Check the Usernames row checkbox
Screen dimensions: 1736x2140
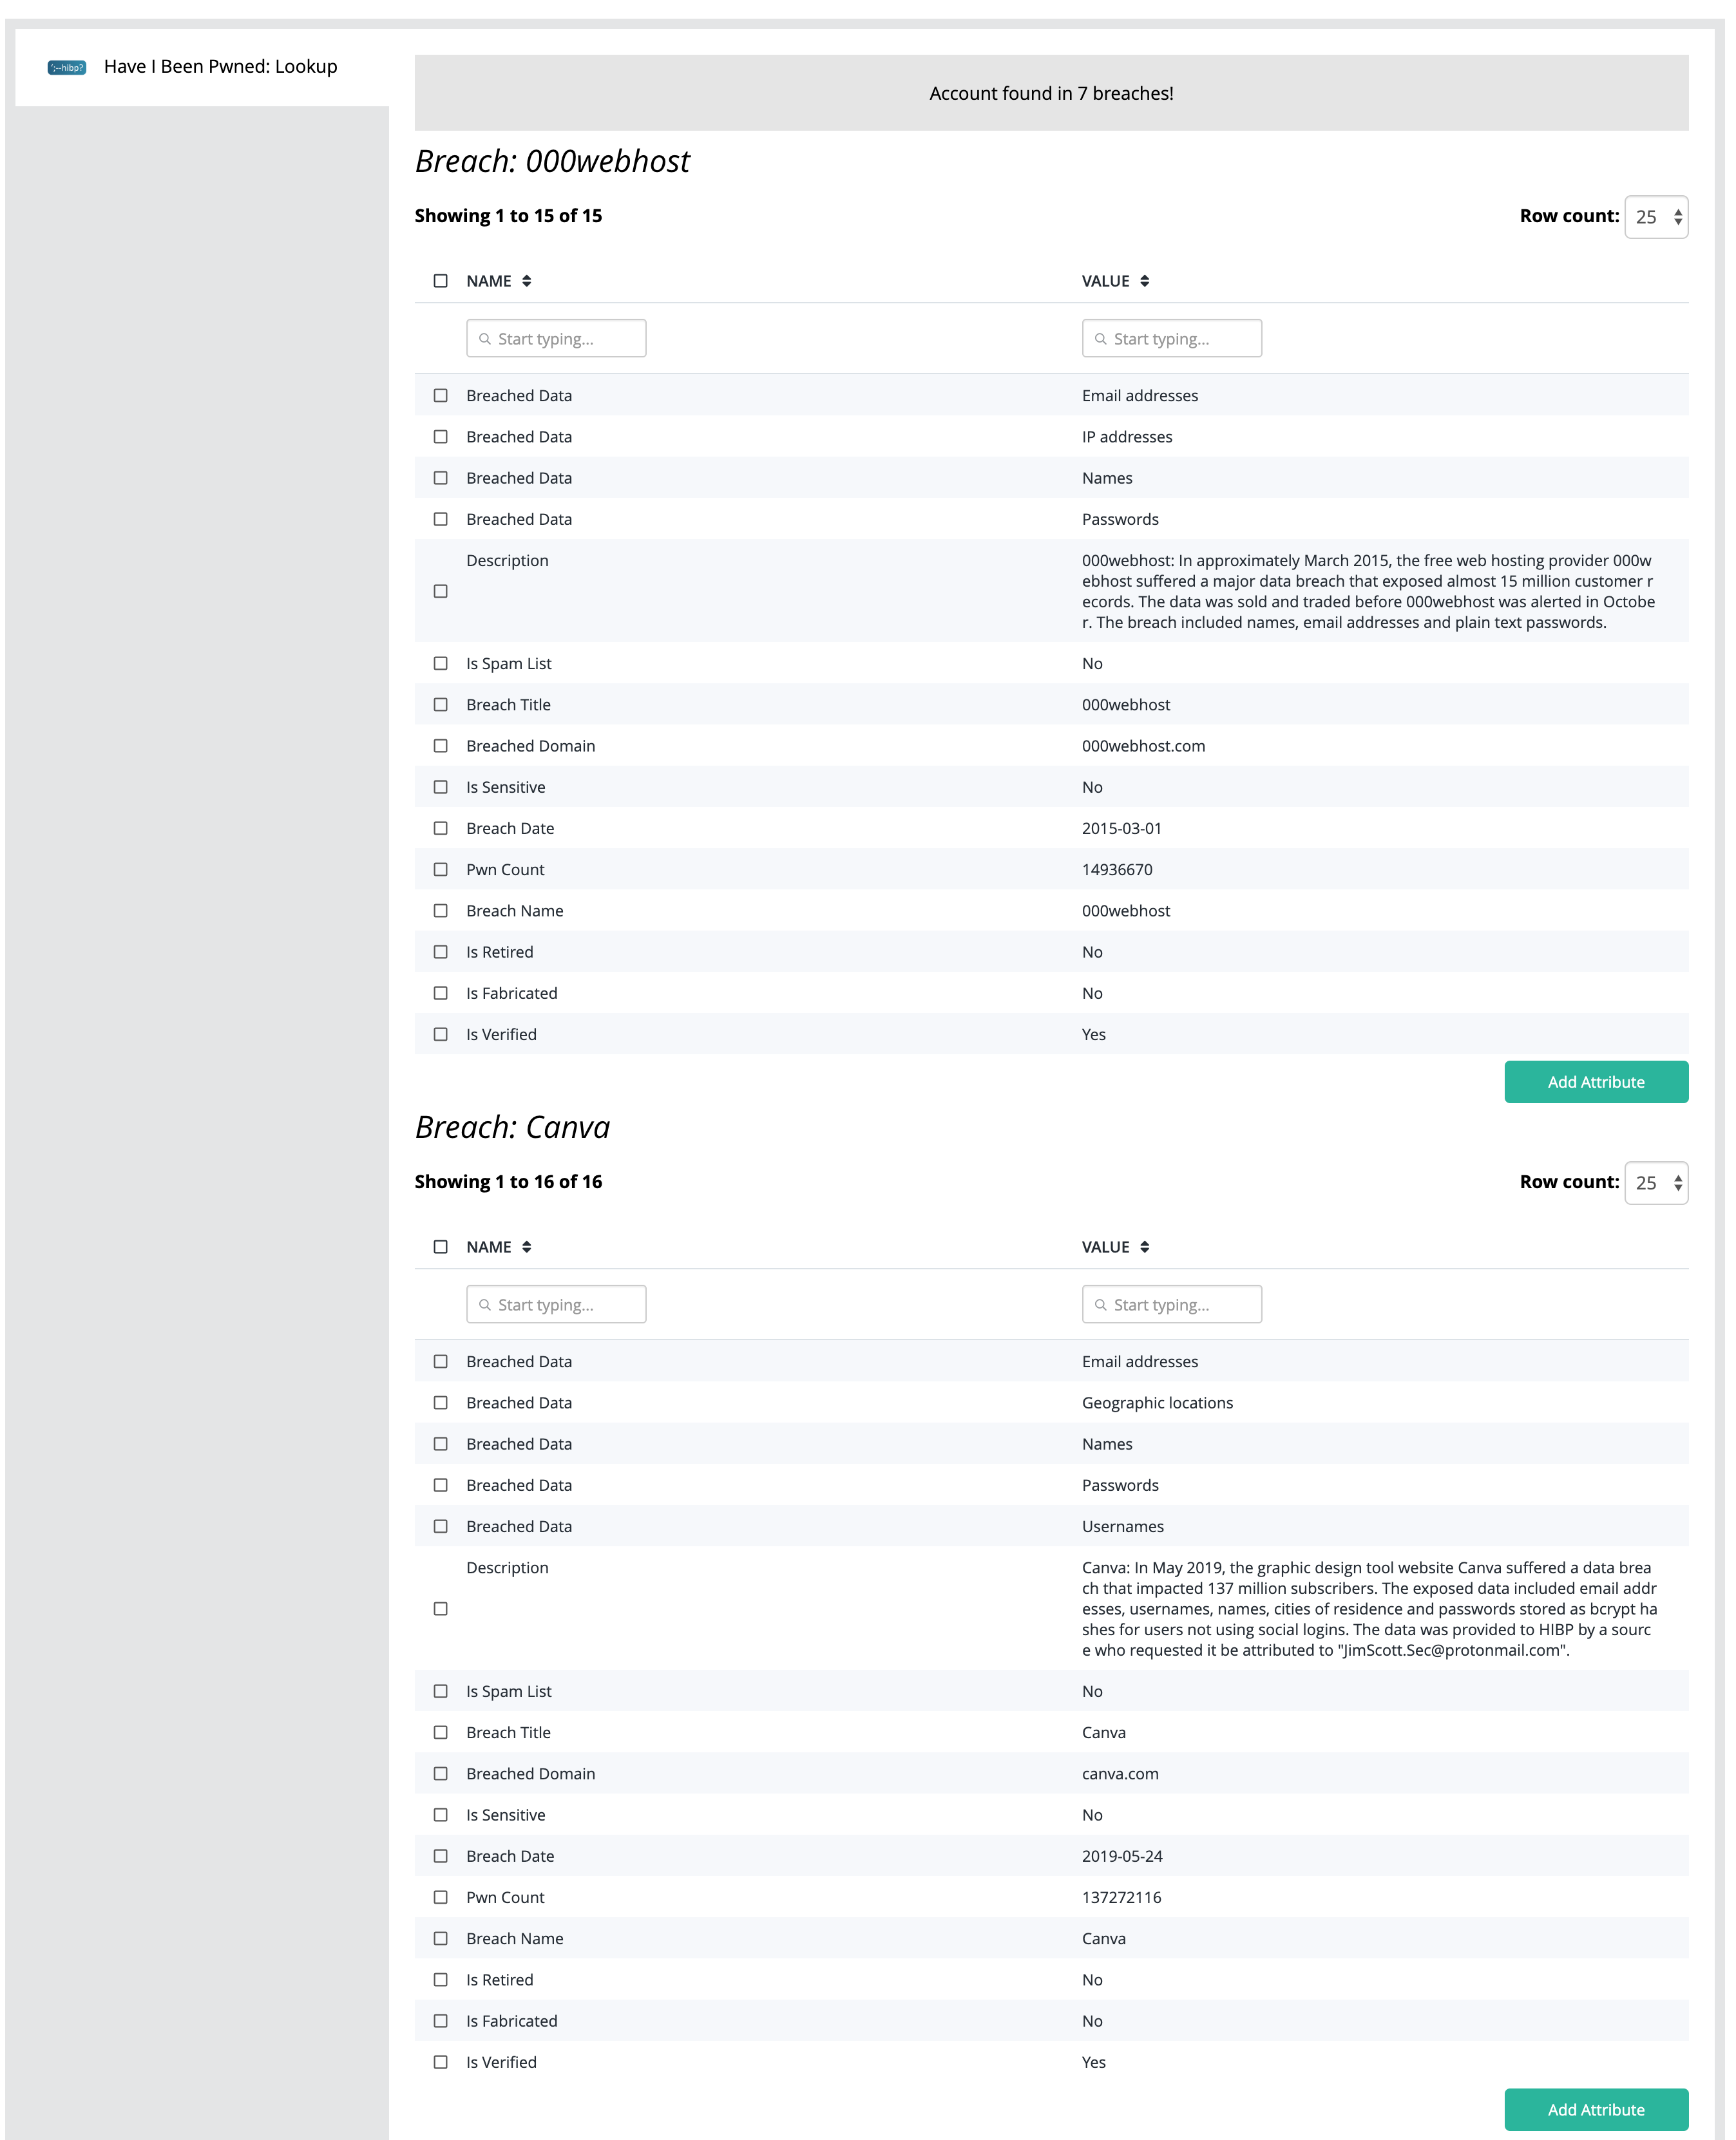click(x=440, y=1526)
